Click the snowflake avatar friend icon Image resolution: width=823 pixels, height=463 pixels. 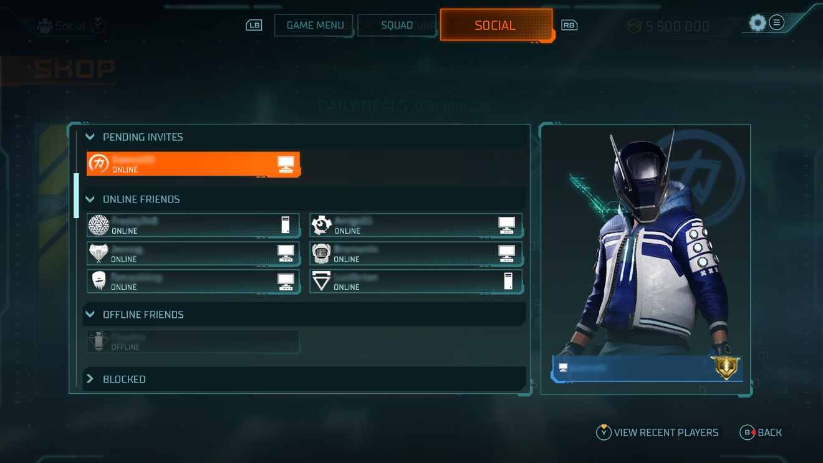(x=99, y=225)
